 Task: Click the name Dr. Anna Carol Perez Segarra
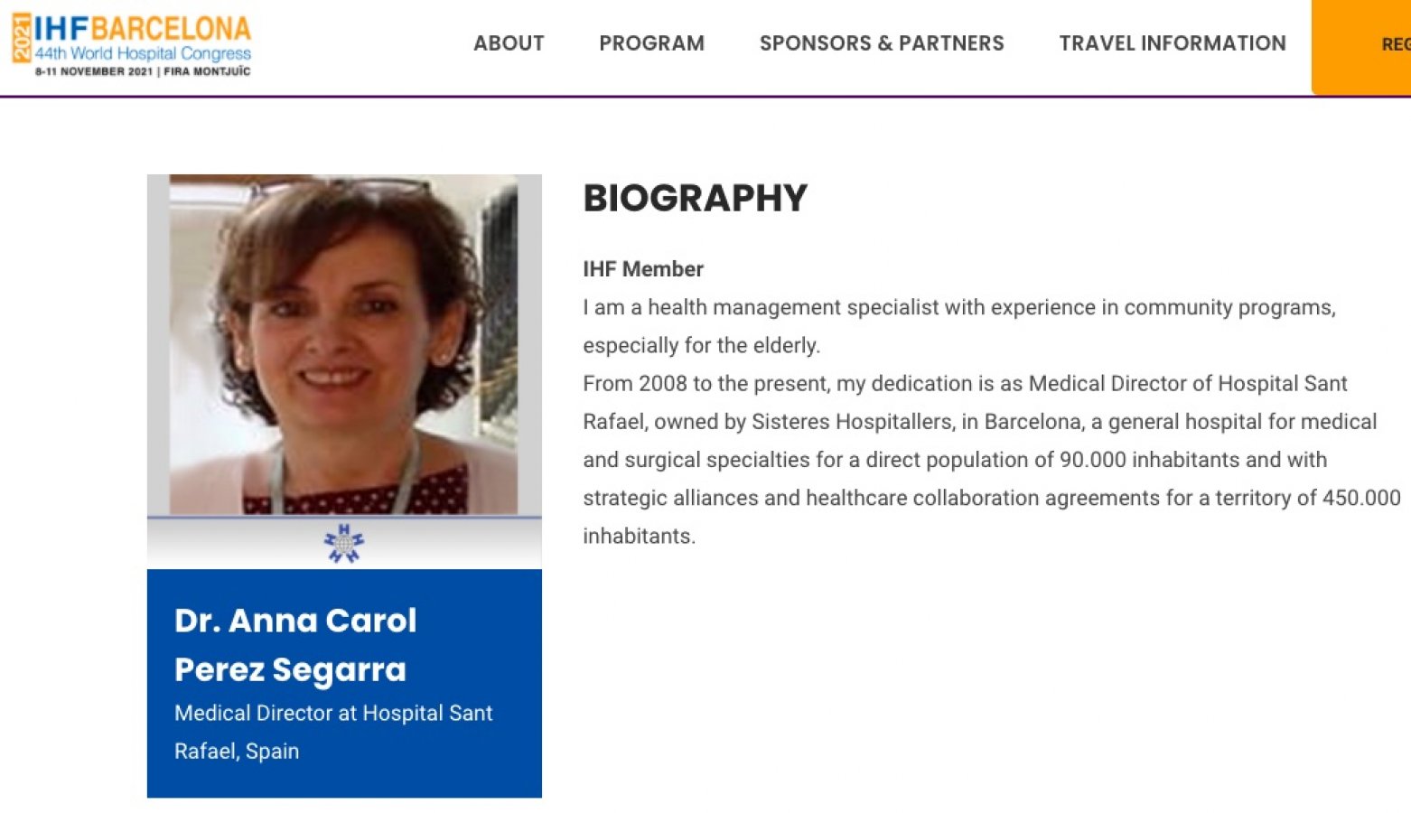[295, 645]
